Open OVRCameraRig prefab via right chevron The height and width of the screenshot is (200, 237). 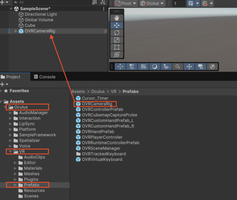[105, 31]
